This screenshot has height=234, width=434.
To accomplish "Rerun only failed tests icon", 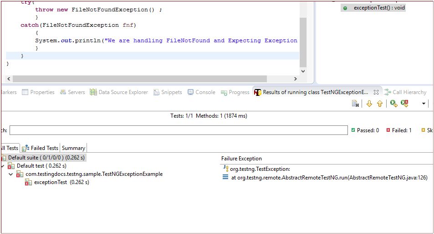I will tap(405, 104).
